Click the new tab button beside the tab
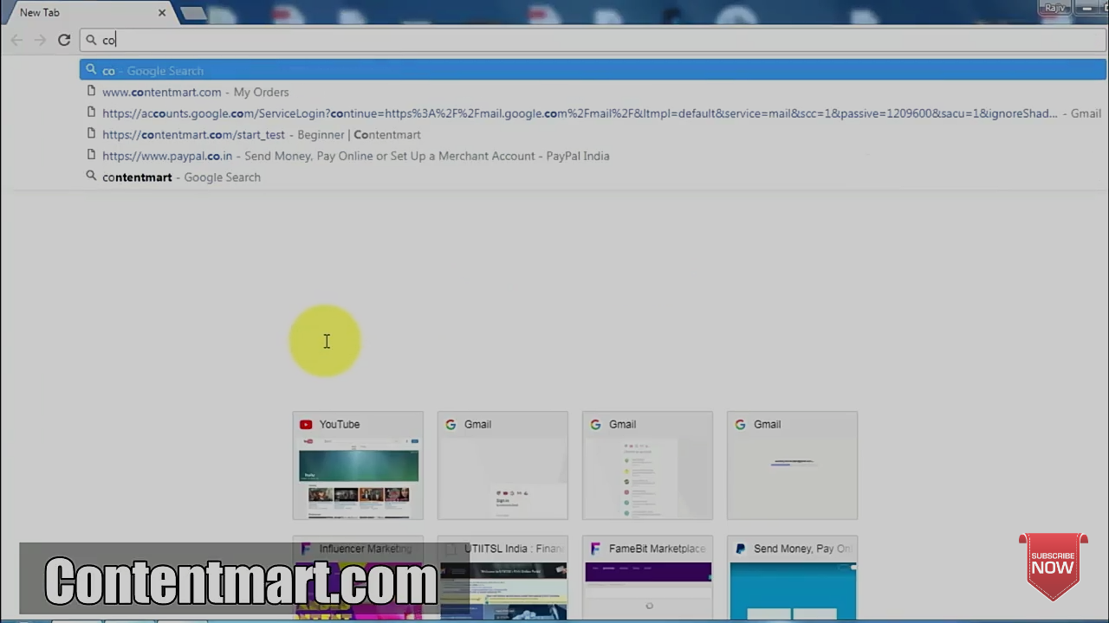 (193, 14)
